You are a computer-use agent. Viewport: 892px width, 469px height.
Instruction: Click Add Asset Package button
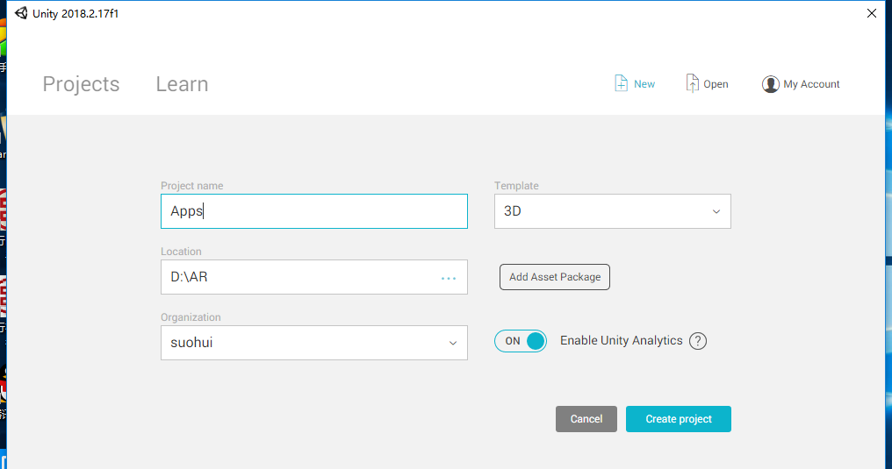[x=555, y=277]
